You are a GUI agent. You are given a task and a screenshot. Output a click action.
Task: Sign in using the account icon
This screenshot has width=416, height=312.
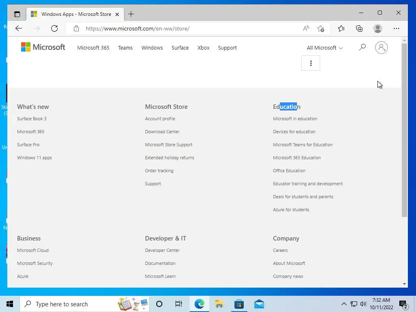tap(381, 48)
